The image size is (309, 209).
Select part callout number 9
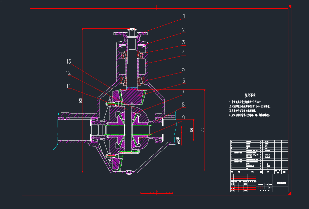(x=183, y=117)
